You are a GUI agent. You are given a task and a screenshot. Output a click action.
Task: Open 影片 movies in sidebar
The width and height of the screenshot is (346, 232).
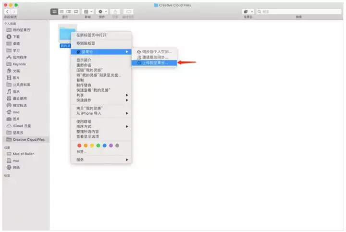pyautogui.click(x=13, y=78)
